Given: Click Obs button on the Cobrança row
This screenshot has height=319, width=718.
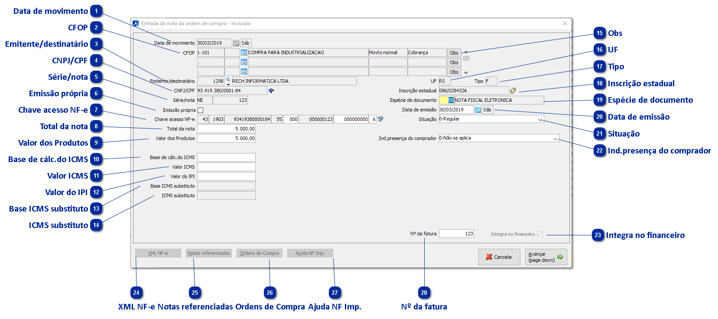Looking at the screenshot, I should (x=454, y=53).
